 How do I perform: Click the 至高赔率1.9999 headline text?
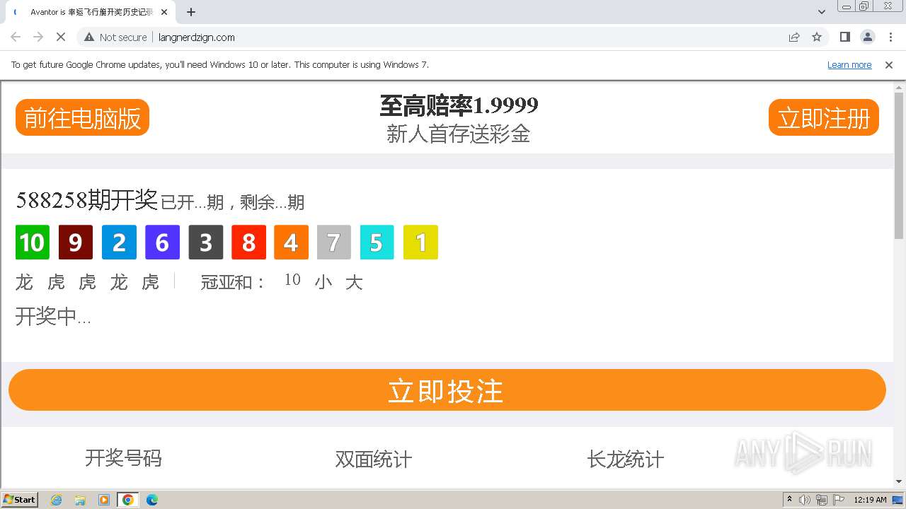click(459, 105)
